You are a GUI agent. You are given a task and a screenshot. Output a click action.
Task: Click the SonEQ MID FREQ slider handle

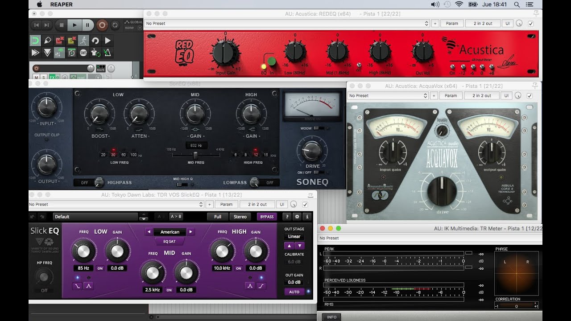[195, 155]
